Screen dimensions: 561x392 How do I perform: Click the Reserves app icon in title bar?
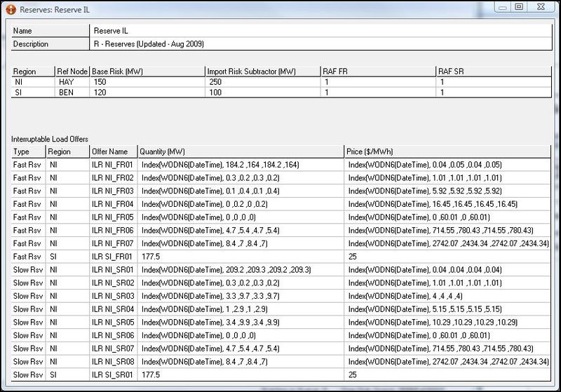click(11, 10)
